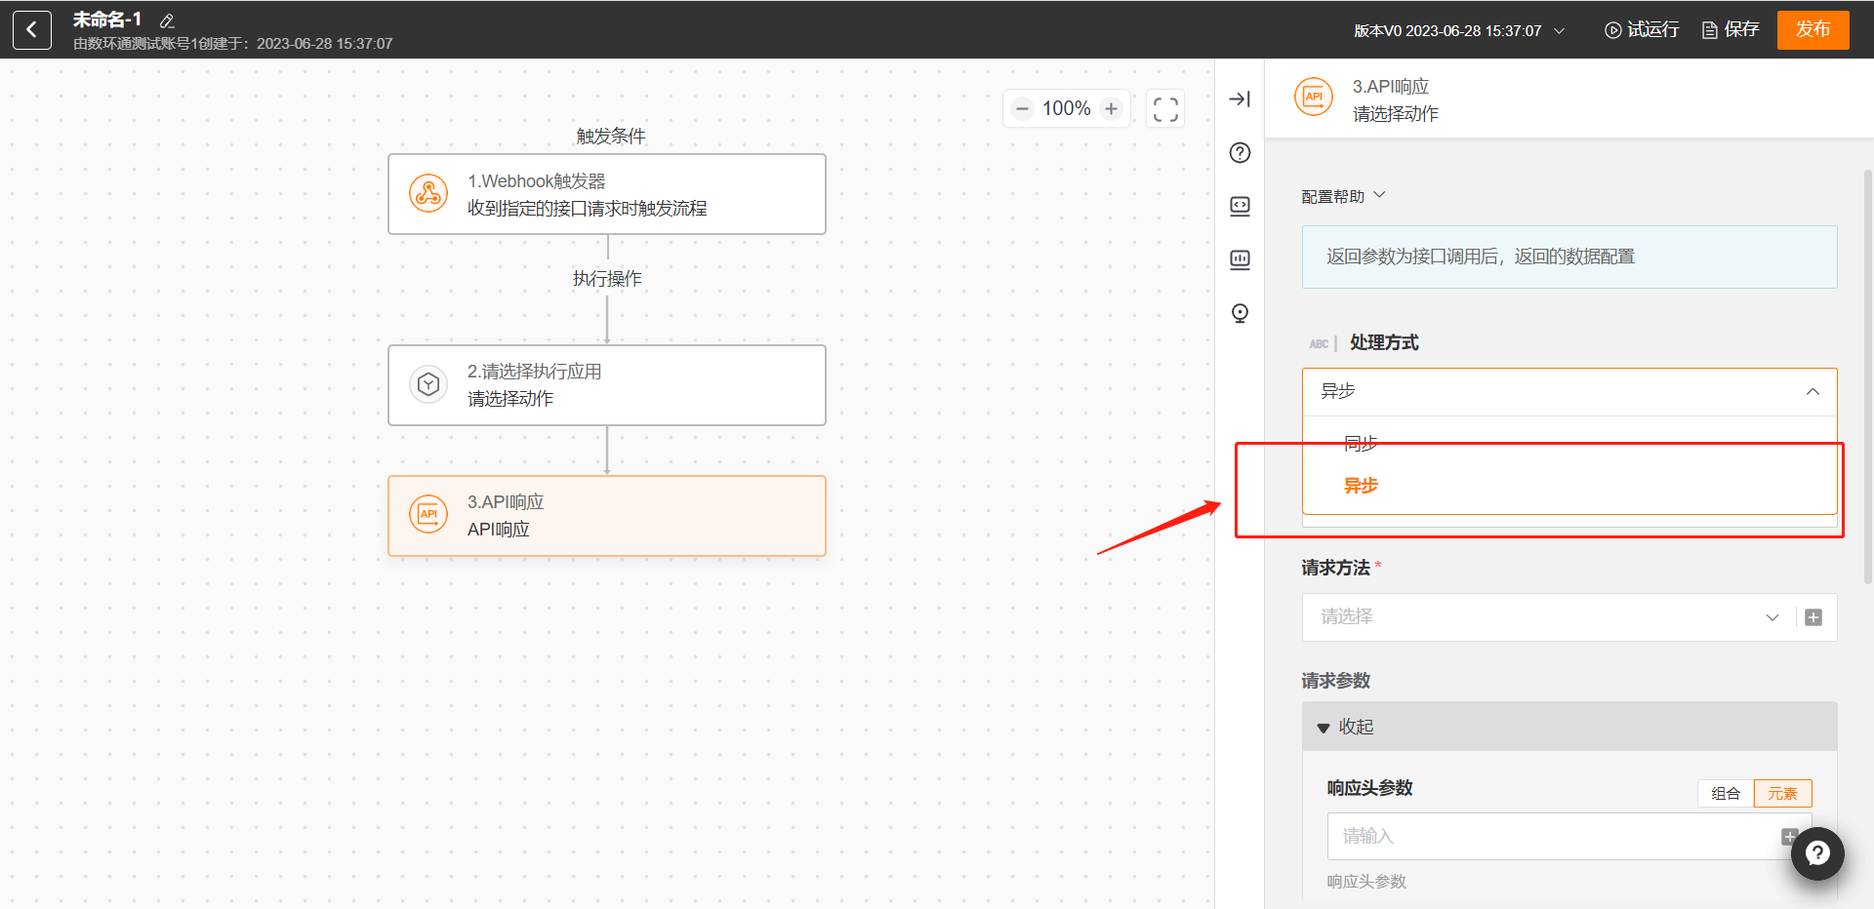The width and height of the screenshot is (1874, 909).
Task: Zoom in with the plus icon
Action: point(1111,108)
